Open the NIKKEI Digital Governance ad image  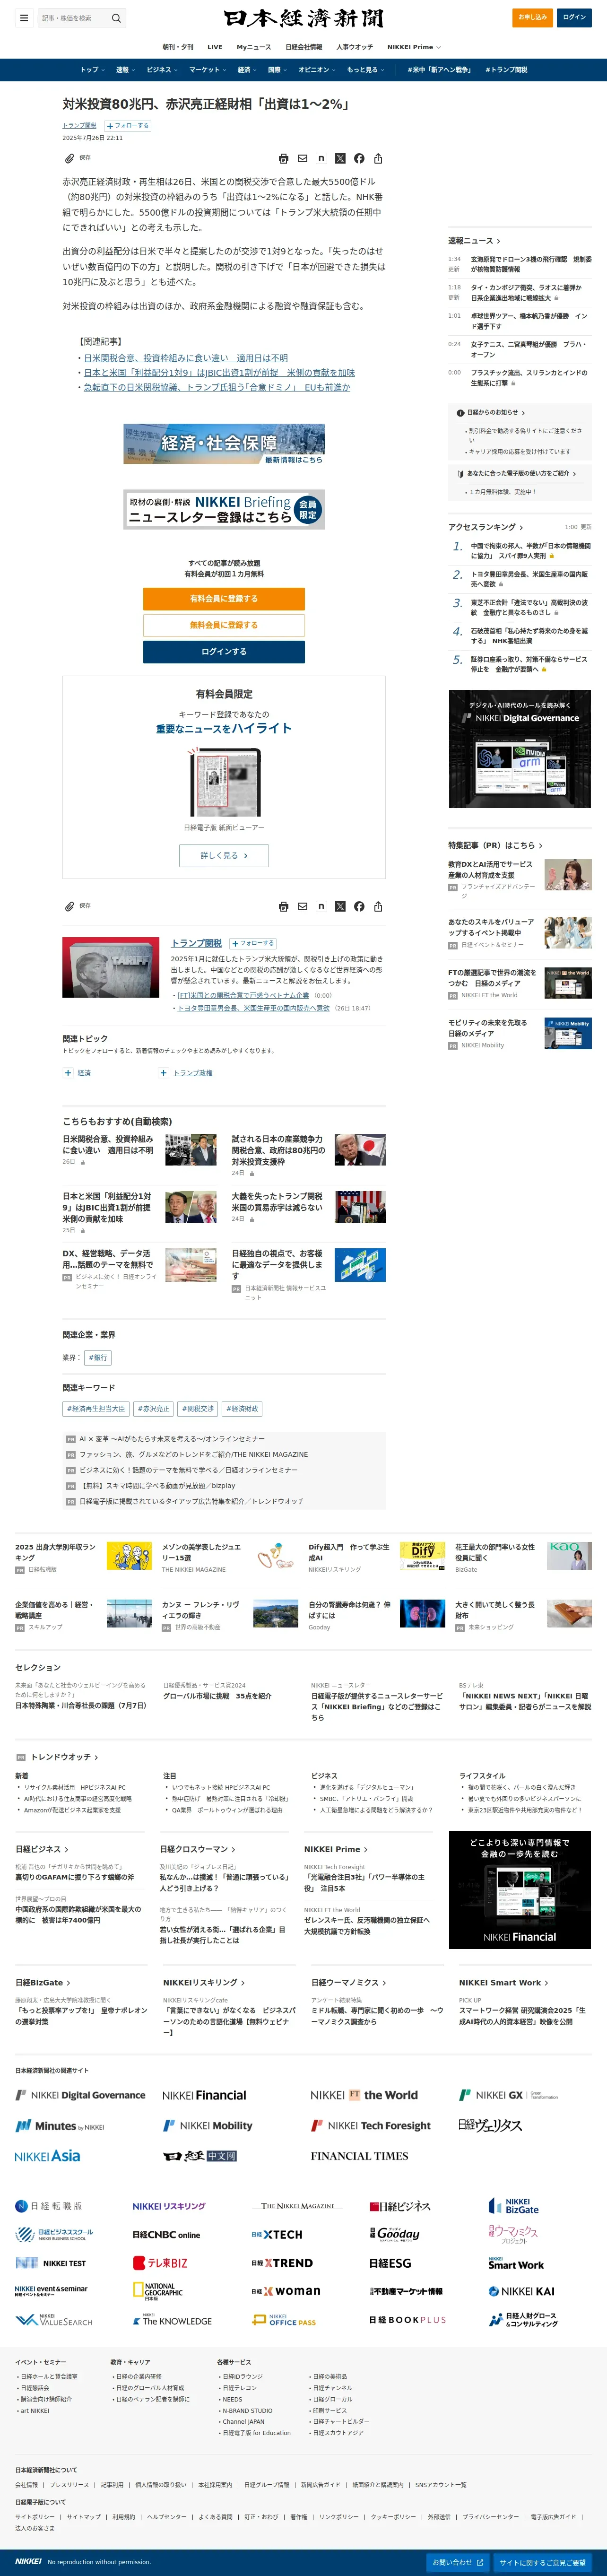[520, 749]
